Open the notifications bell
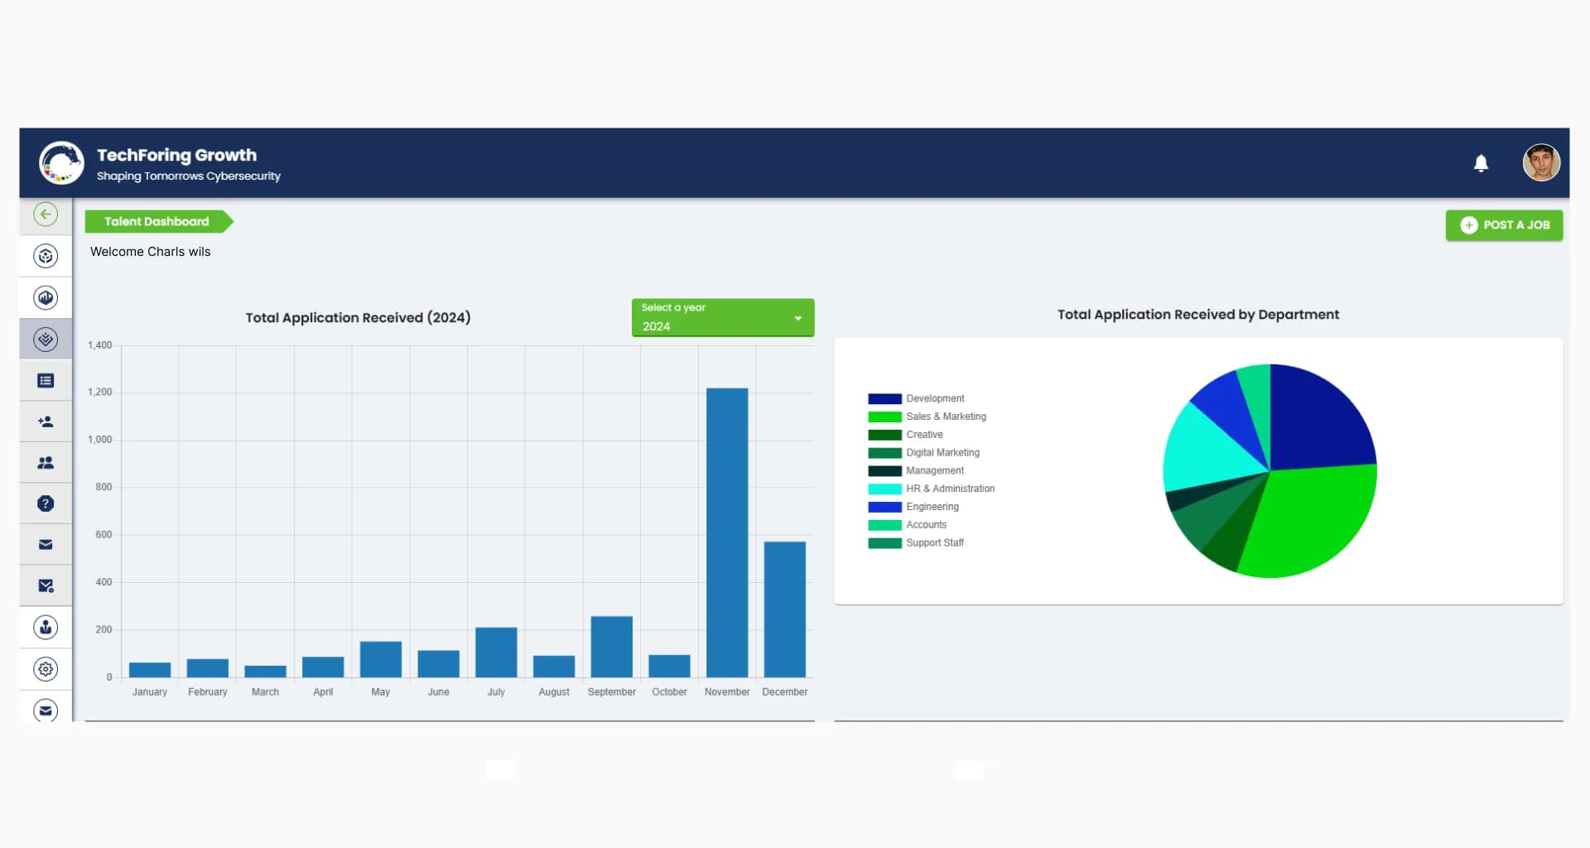The image size is (1590, 848). (x=1481, y=163)
